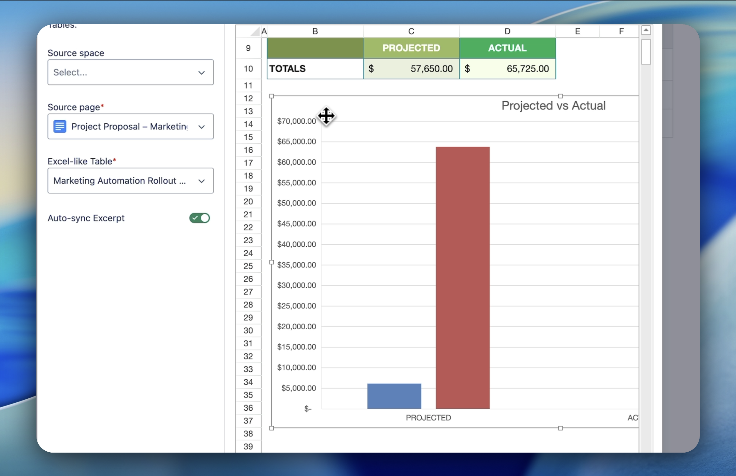
Task: Click the chart's bottom-left resize handle
Action: pyautogui.click(x=271, y=428)
